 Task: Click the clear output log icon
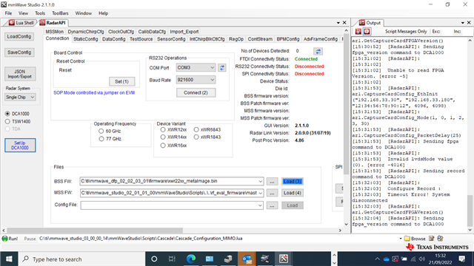[358, 31]
